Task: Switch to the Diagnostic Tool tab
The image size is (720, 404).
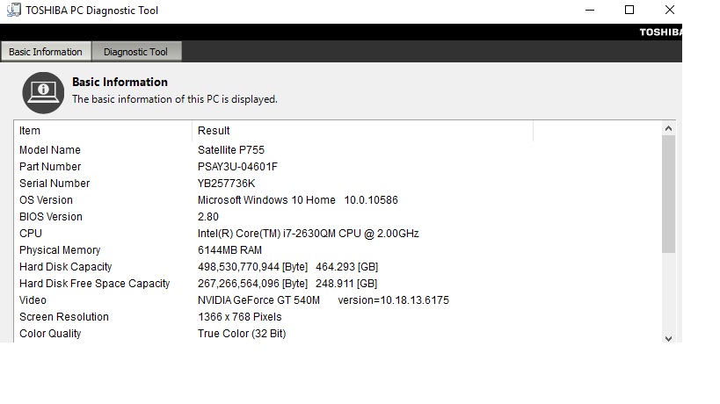Action: [136, 51]
